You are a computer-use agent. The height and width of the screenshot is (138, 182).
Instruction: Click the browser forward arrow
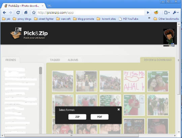point(10,12)
